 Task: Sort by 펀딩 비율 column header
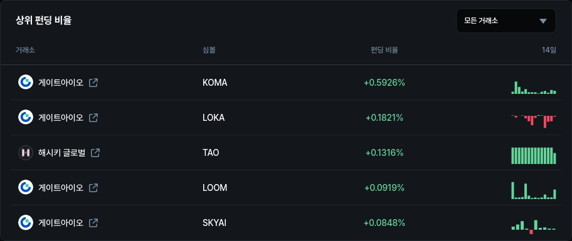384,50
